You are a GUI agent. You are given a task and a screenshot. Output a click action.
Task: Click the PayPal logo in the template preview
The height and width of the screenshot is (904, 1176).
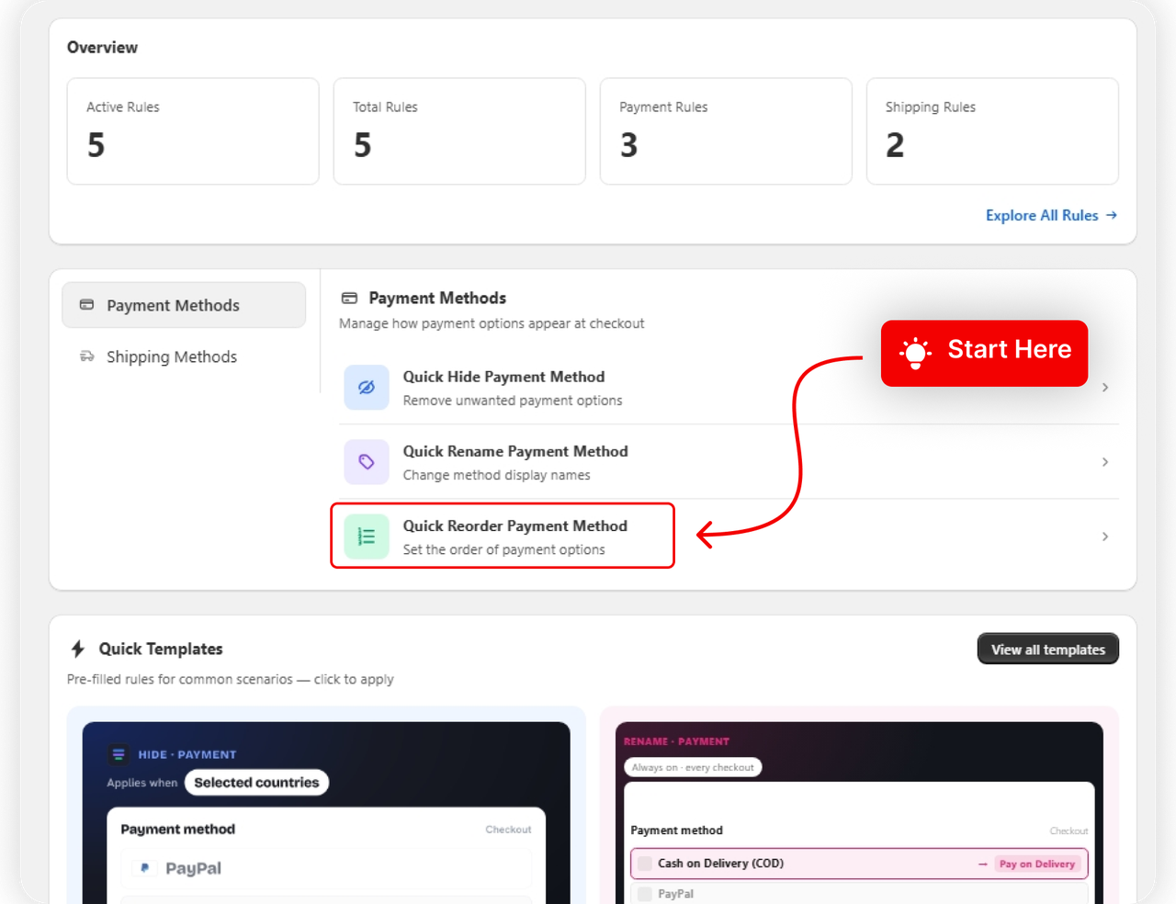pos(144,868)
